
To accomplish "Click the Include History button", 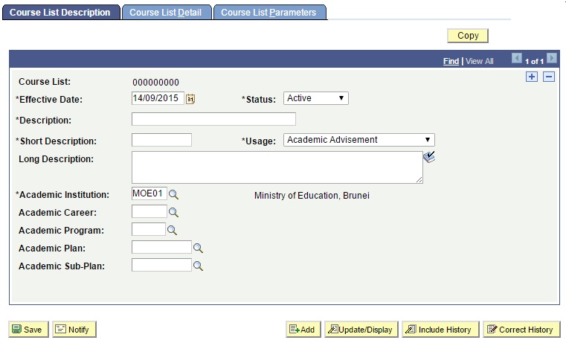I will tap(440, 330).
